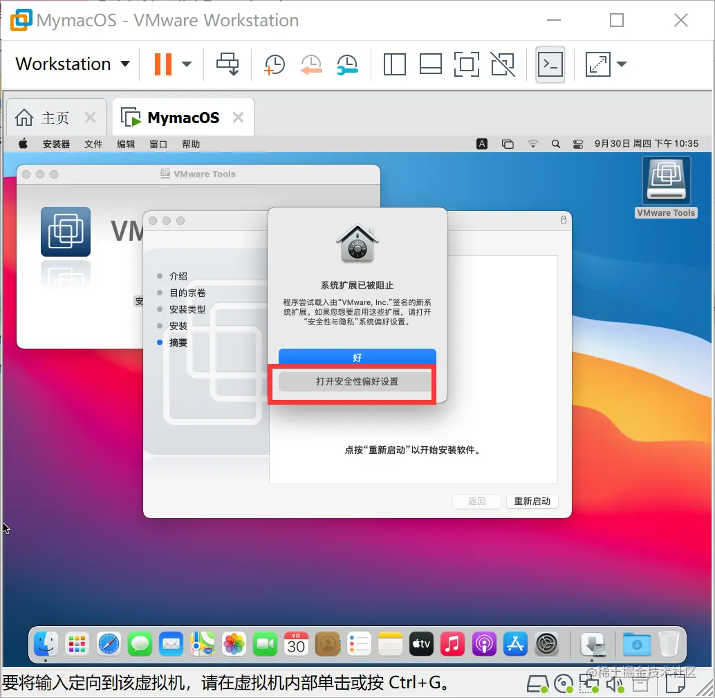
Task: Select the 摘要 installer step
Action: pyautogui.click(x=178, y=342)
